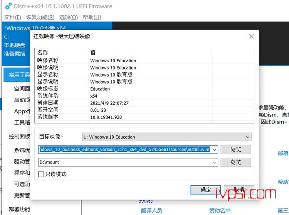Open the 目标映像 dropdown list
Screen dimensions: 289x215
[166, 137]
